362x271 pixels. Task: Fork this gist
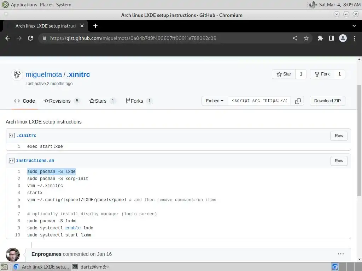click(x=322, y=74)
